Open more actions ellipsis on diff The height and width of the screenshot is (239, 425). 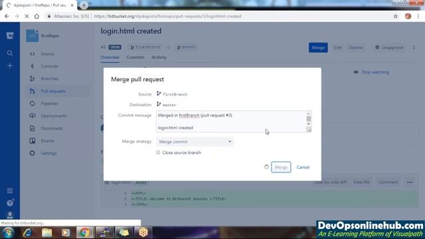click(410, 182)
